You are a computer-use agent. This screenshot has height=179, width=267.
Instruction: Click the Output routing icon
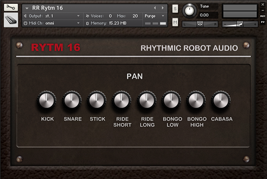coord(25,16)
